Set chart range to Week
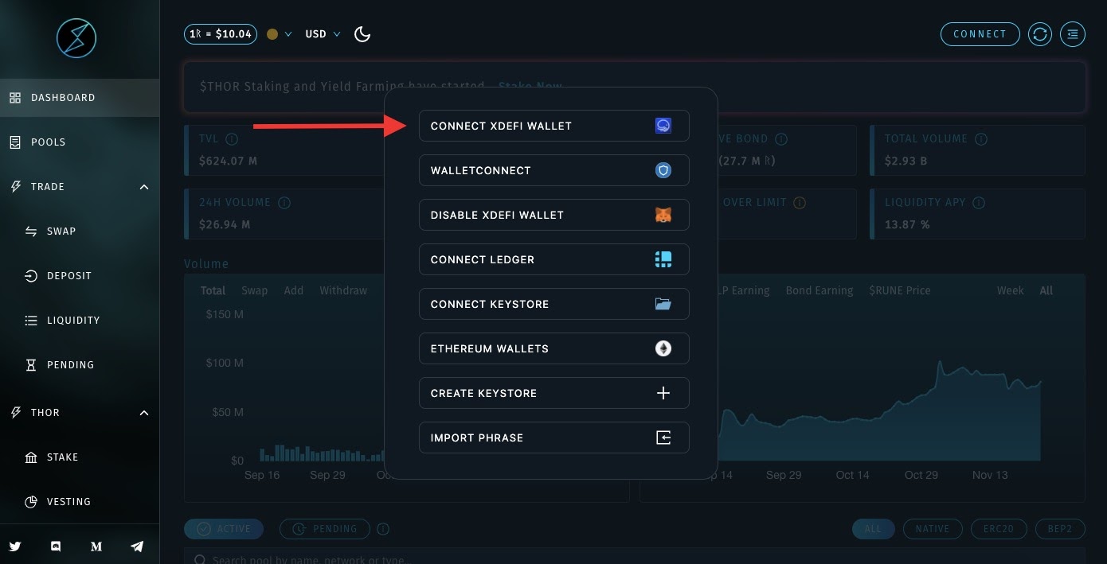 [x=1011, y=290]
